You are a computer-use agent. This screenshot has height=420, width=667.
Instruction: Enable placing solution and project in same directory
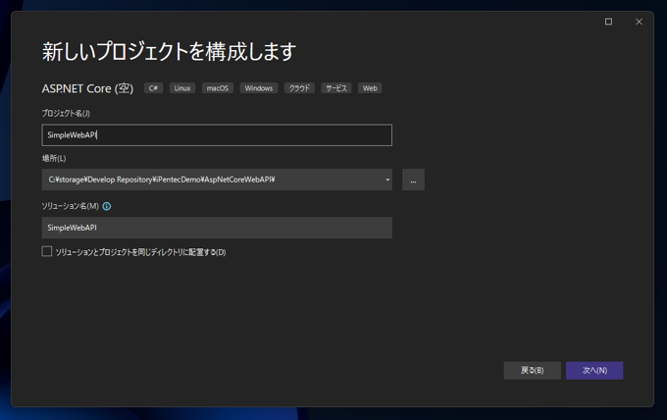point(47,251)
